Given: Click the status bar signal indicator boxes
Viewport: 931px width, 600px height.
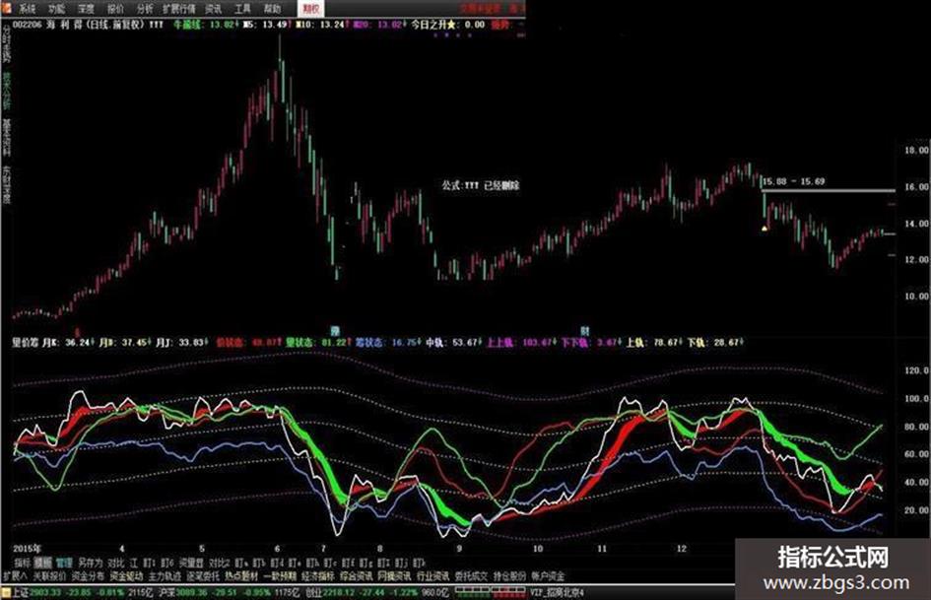Looking at the screenshot, I should point(491,592).
